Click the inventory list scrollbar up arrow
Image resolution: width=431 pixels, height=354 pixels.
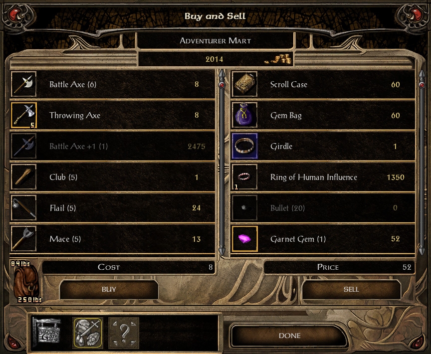click(x=422, y=74)
